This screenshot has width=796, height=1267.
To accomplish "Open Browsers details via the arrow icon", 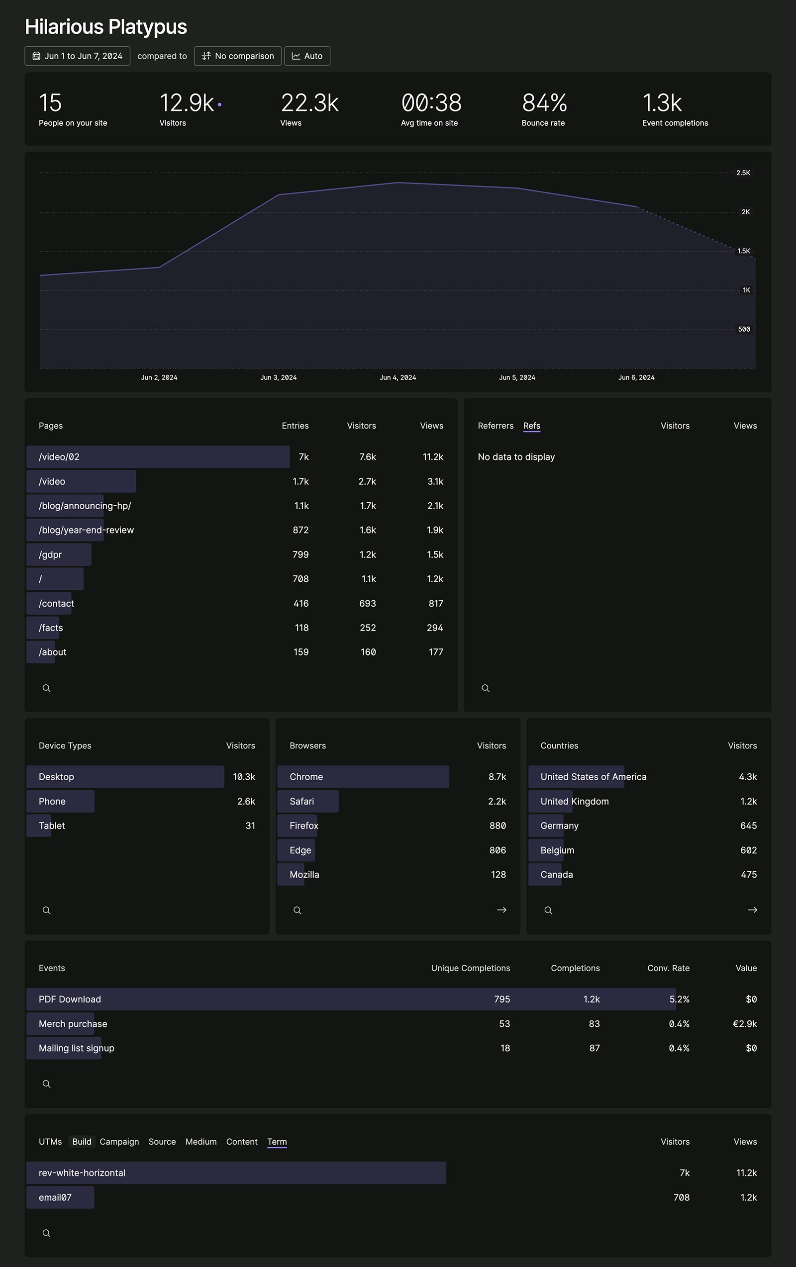I will point(501,910).
